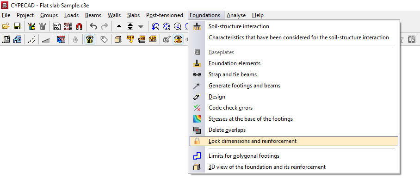Select Strap and tie beams
Viewport: 420px width, 185px height.
(232, 74)
